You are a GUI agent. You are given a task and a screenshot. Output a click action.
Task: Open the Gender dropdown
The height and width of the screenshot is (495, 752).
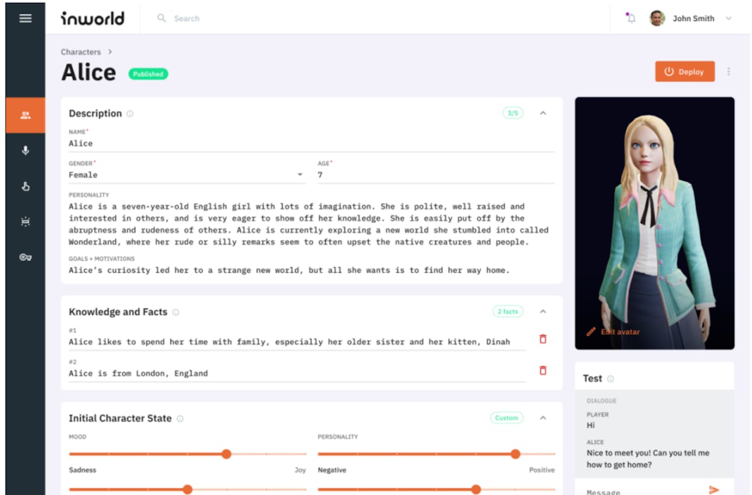click(187, 175)
